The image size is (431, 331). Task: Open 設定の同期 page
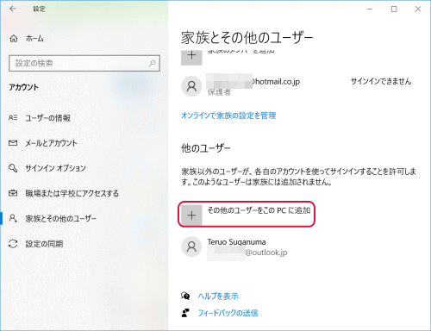[44, 244]
